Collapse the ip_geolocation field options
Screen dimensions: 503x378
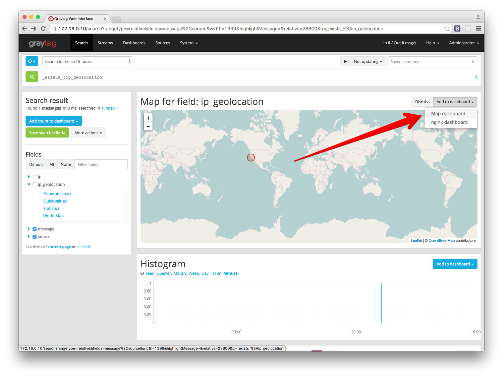29,184
